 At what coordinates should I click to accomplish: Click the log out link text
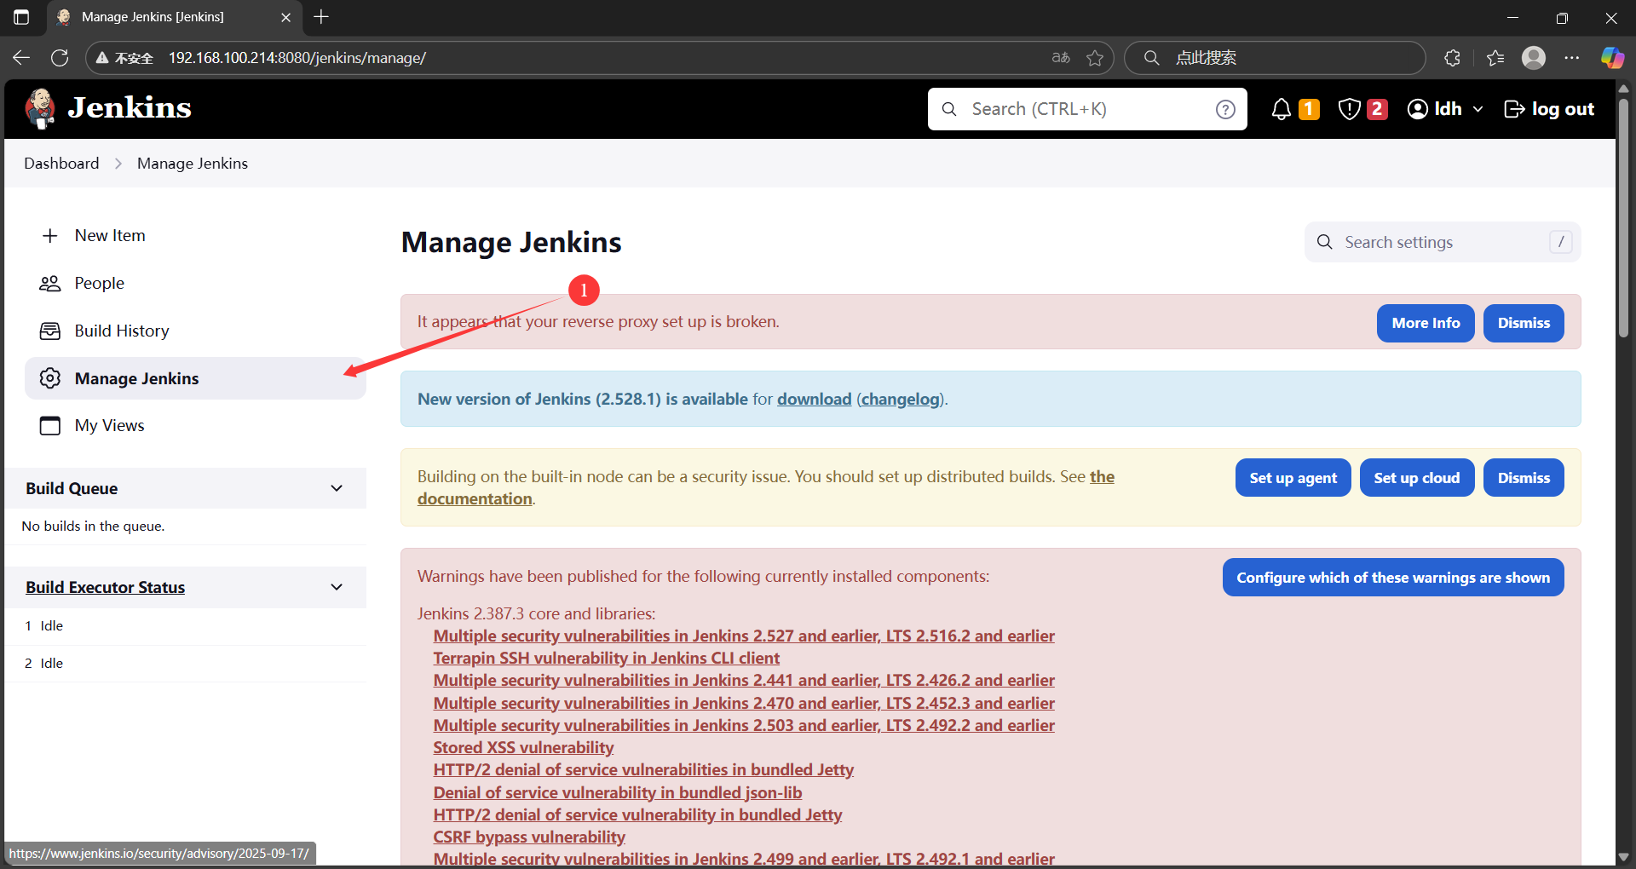1563,109
